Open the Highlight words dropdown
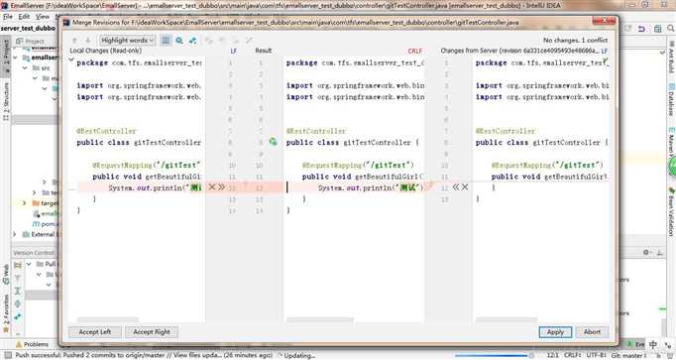Viewport: 676px width, 360px height. (128, 41)
